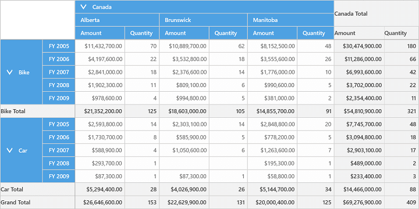Select Car FY 2005 row header

pyautogui.click(x=59, y=124)
